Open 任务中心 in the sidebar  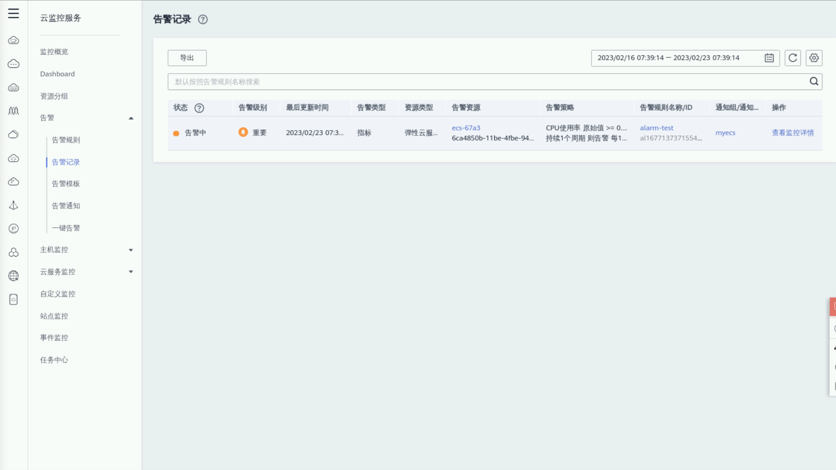(54, 360)
